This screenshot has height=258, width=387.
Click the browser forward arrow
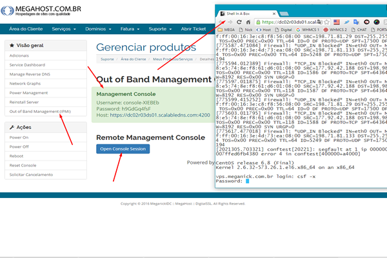[230, 22]
